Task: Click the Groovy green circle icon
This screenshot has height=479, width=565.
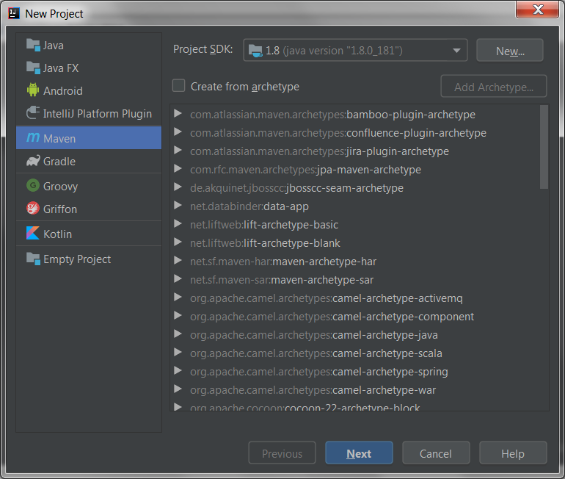Action: [33, 186]
